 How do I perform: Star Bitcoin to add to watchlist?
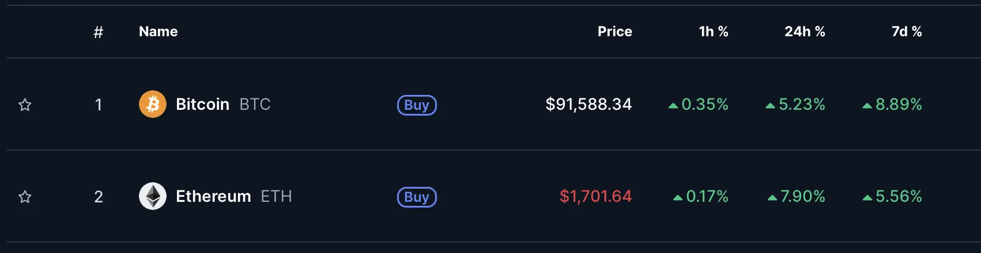tap(25, 105)
